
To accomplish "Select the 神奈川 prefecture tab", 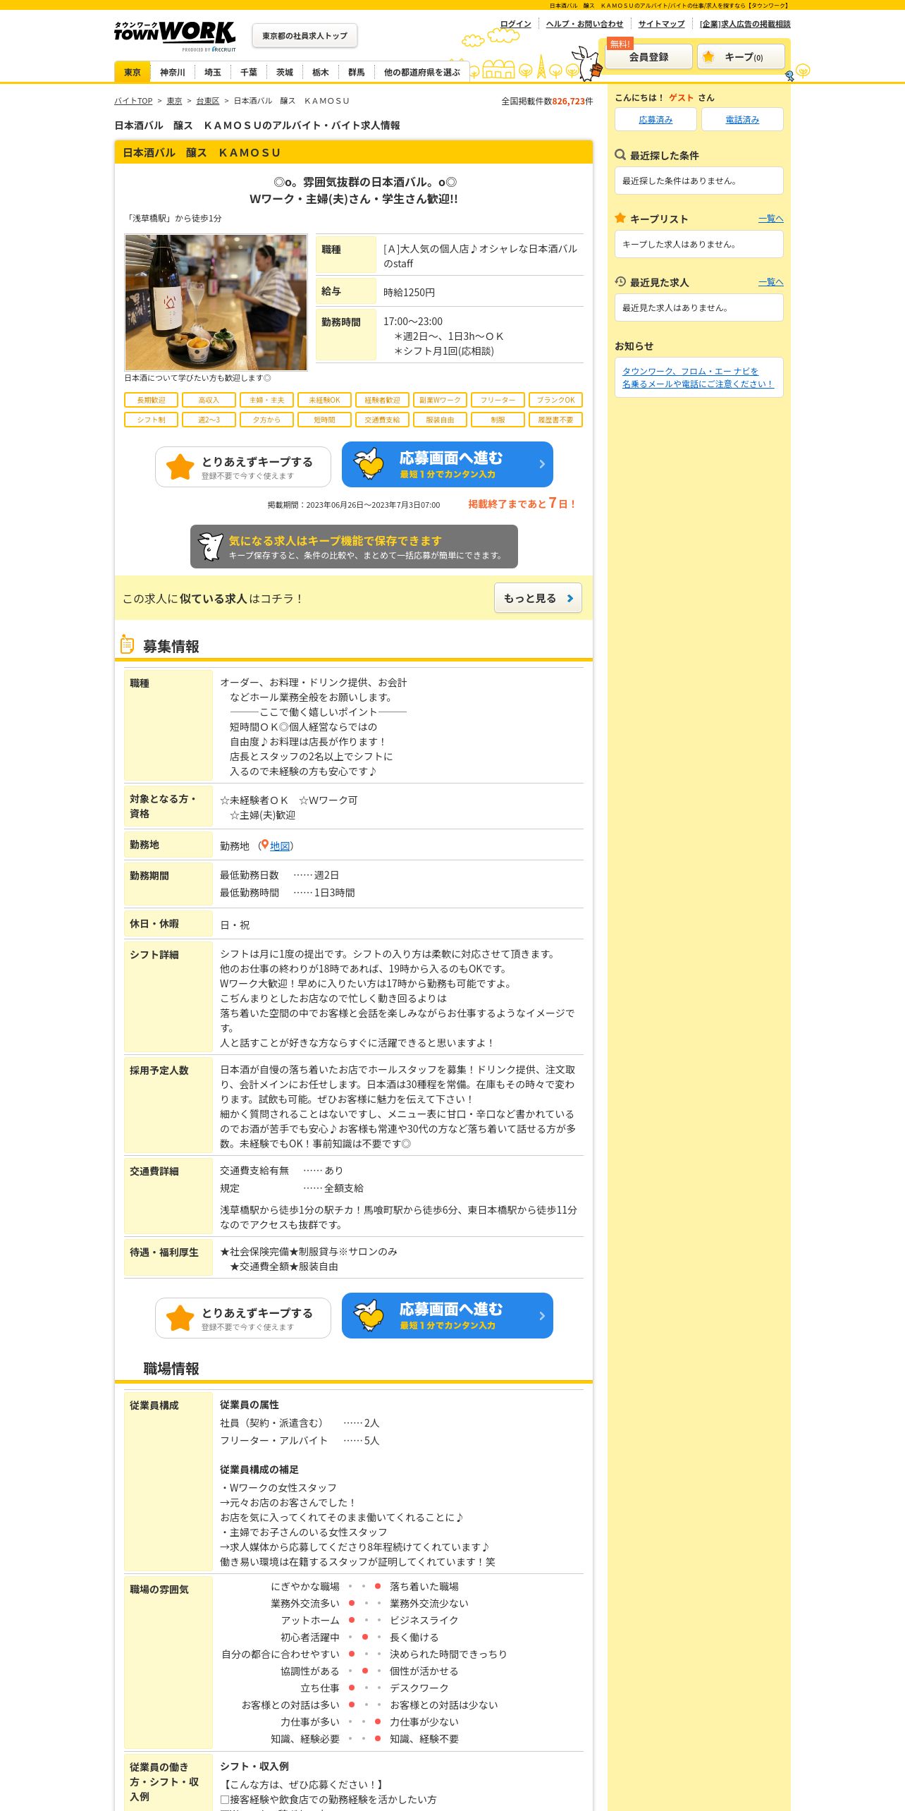I will pos(172,72).
